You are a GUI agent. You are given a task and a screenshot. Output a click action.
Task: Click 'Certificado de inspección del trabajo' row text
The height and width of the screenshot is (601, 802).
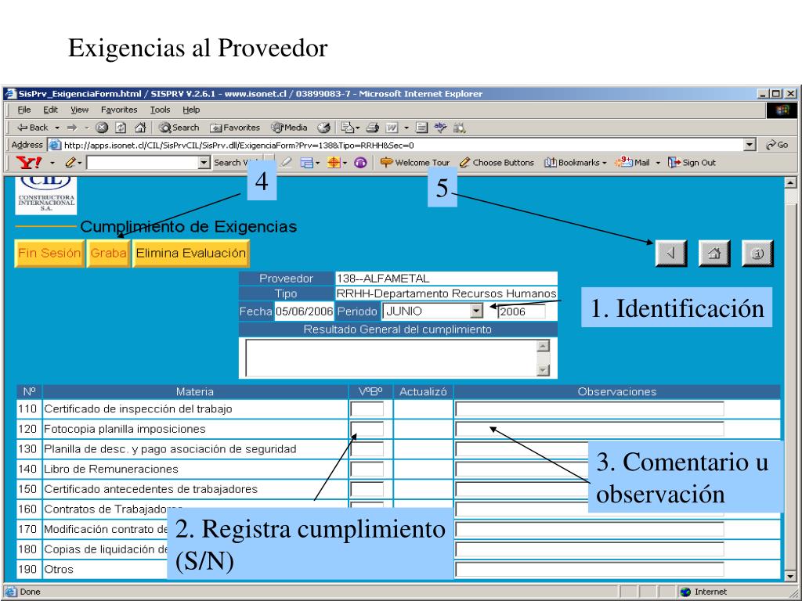point(138,408)
